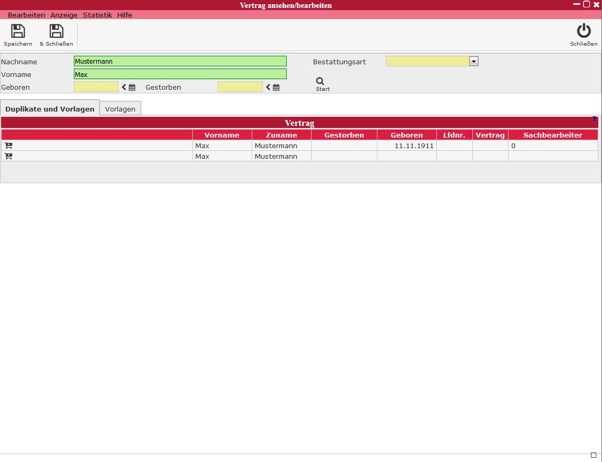602x462 pixels.
Task: Click the cart icon in first row
Action: 8,146
